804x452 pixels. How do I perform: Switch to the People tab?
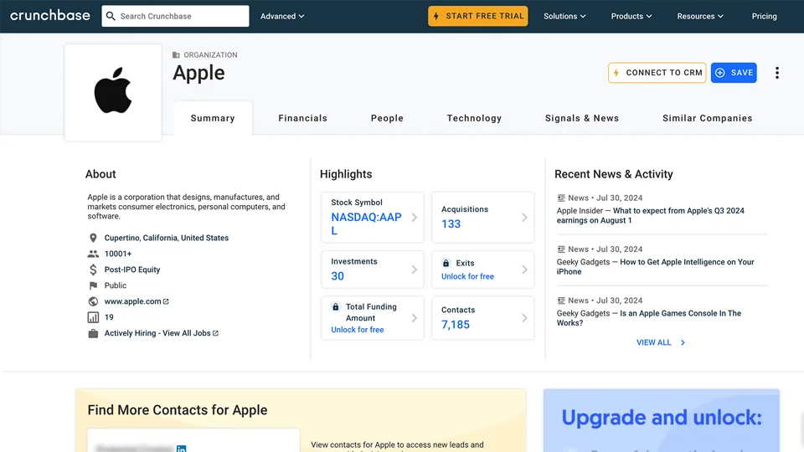(x=387, y=118)
